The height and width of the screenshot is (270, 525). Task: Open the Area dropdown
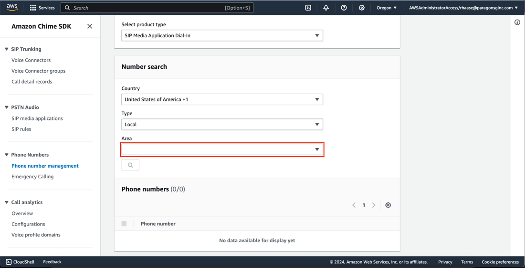point(222,149)
